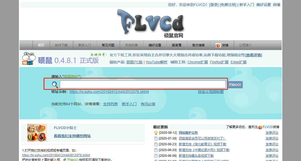Image resolution: width=301 pixels, height=161 pixels.
Task: Click the note icon for 2020-07-30 entry
Action: coord(156,138)
